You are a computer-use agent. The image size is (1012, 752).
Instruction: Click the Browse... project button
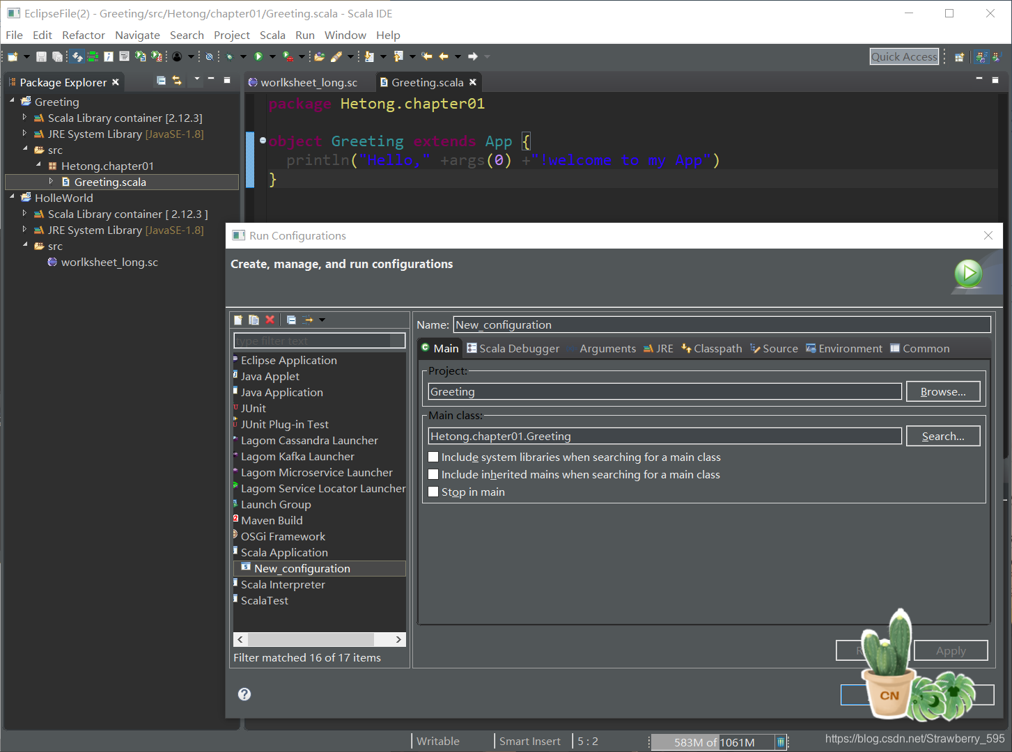point(943,391)
